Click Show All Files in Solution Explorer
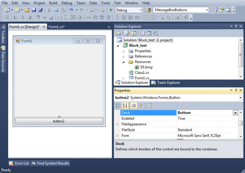This screenshot has height=173, width=245. [x=127, y=33]
